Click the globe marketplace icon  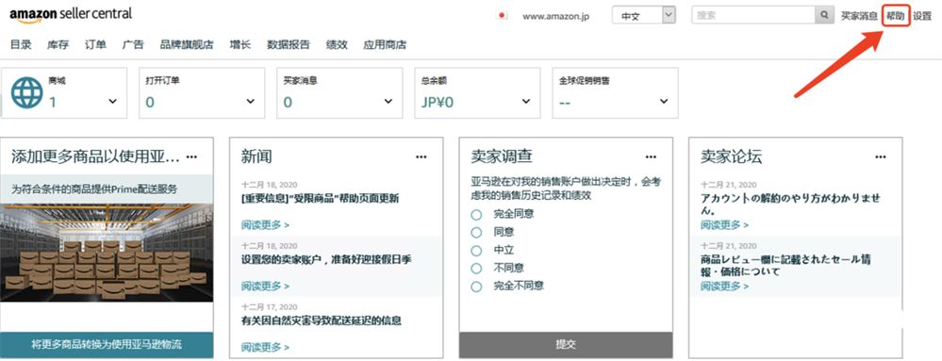[x=27, y=93]
